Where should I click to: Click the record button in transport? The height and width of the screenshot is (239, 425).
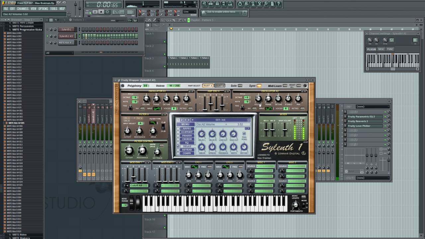click(x=107, y=12)
